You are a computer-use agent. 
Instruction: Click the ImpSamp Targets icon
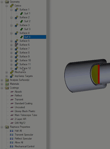click(12, 76)
